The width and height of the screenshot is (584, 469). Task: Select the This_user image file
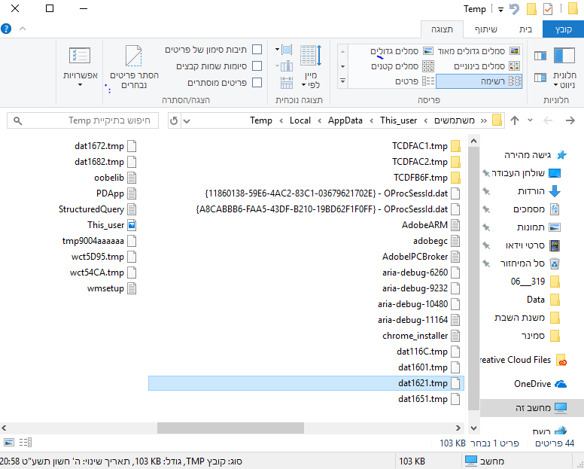point(111,225)
